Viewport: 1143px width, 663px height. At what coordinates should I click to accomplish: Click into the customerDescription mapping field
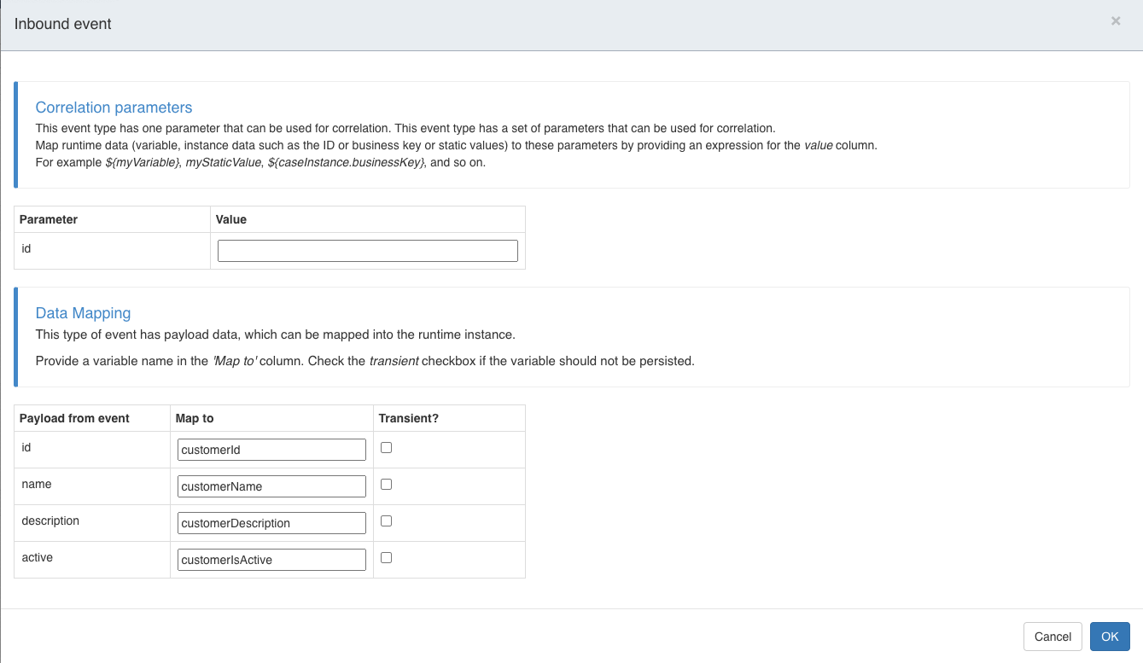(x=271, y=523)
